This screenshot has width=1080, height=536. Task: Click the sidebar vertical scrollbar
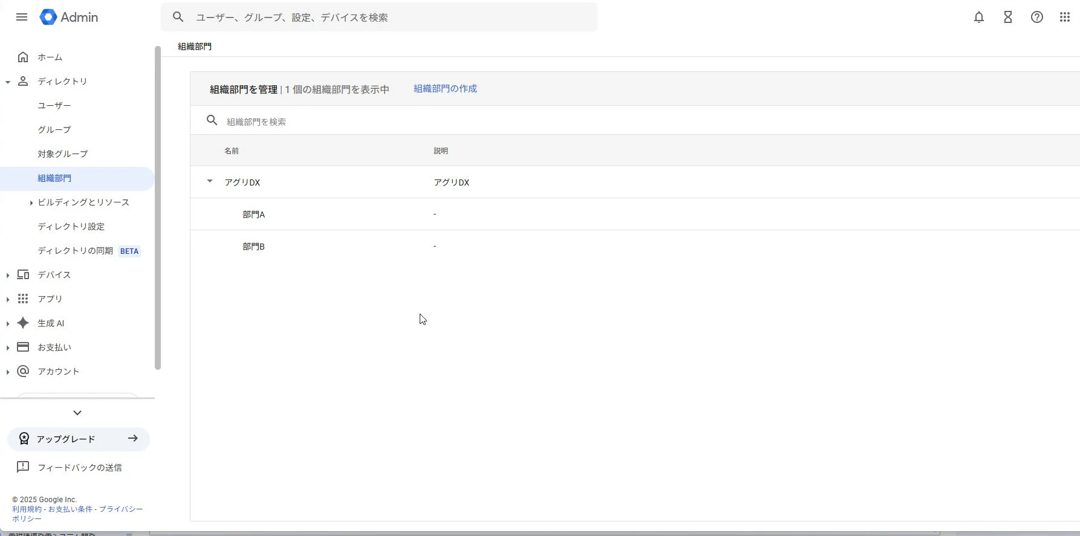158,208
